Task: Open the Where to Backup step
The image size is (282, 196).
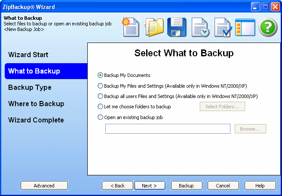Action: coord(36,104)
